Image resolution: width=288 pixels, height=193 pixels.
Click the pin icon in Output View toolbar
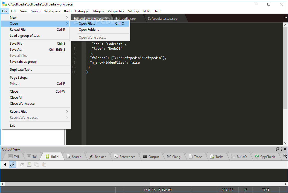(x=5, y=164)
